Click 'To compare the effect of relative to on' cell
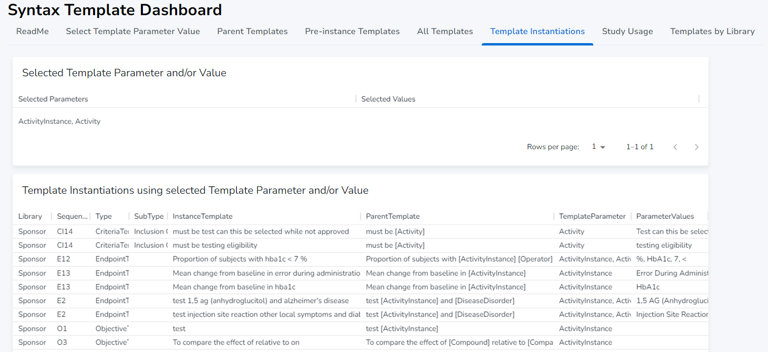768x352 pixels. click(x=236, y=343)
